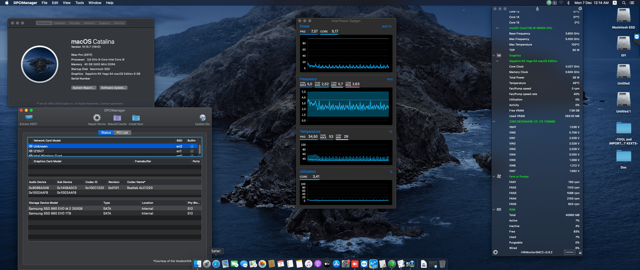Uncheck Builtin for the Intel Wireless Card
The height and width of the screenshot is (270, 640).
pos(192,155)
